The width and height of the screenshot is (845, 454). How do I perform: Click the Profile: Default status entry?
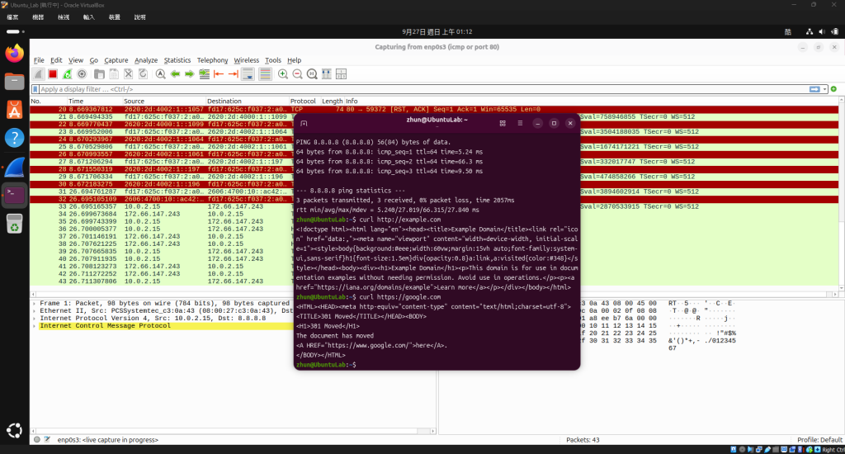pyautogui.click(x=819, y=440)
